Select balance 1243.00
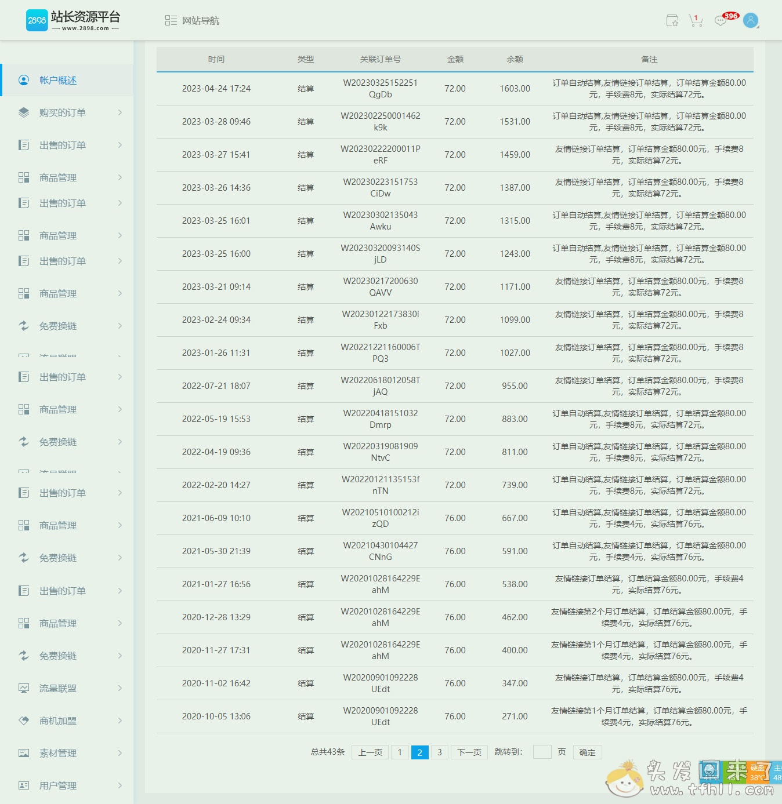 (515, 254)
